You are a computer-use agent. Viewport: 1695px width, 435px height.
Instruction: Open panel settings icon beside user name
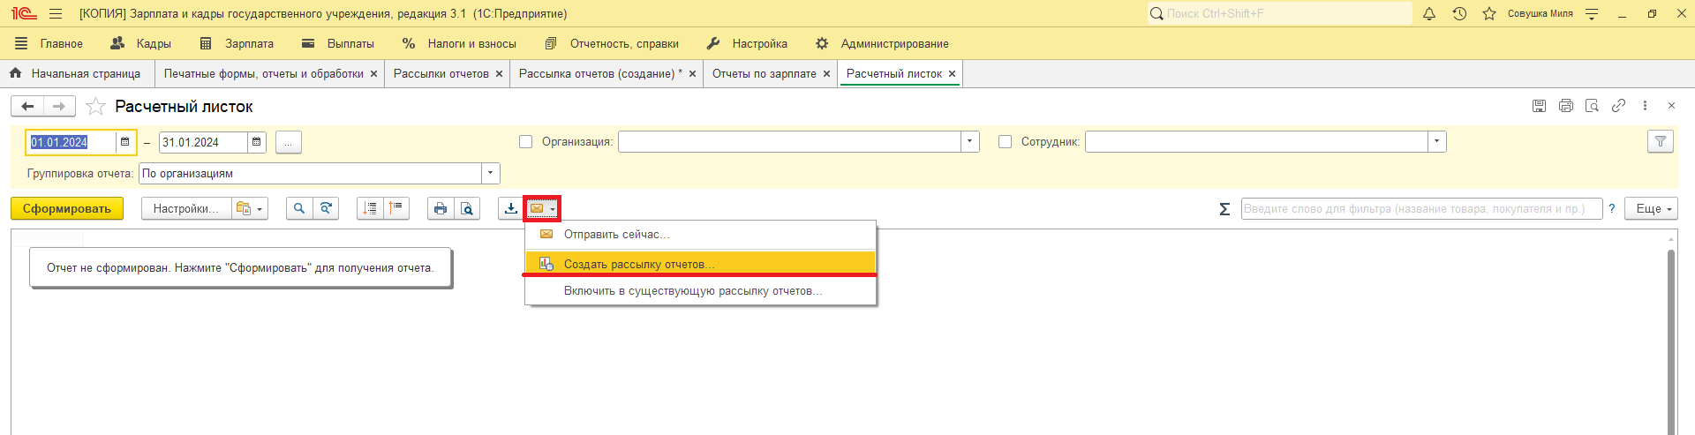[x=1592, y=13]
